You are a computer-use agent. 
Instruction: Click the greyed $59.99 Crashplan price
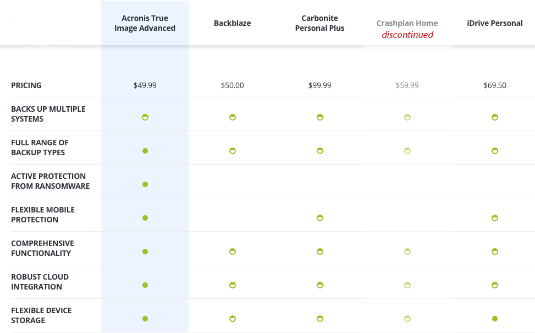click(407, 85)
